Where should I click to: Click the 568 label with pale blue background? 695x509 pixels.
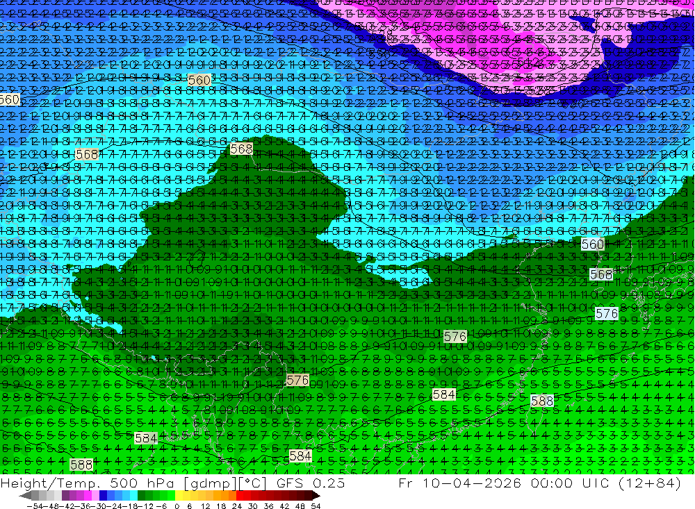(x=601, y=274)
